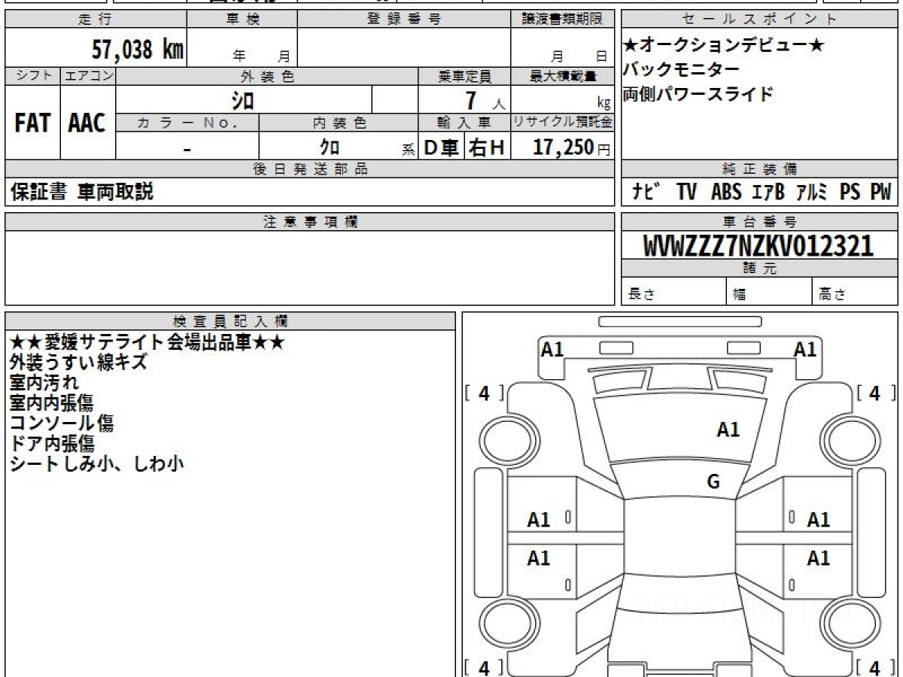
Task: Click the A1 mark on the hood
Action: 728,430
